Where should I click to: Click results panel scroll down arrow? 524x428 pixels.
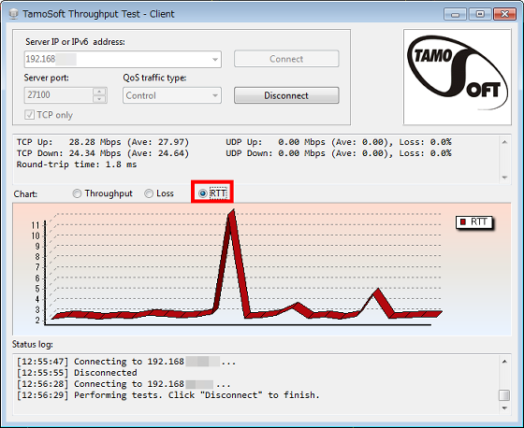click(504, 178)
